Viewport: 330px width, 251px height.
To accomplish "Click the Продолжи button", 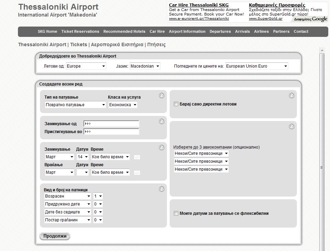I will coord(55,236).
